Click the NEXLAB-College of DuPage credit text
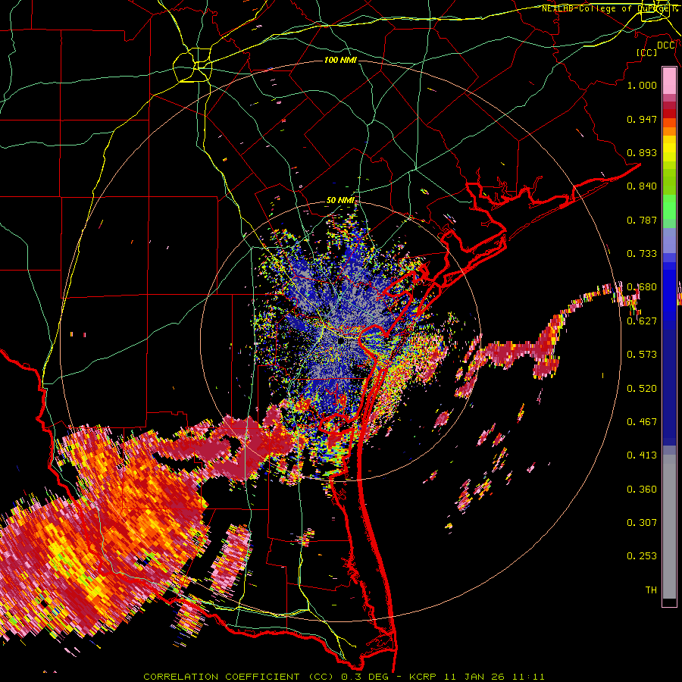The image size is (682, 682). pyautogui.click(x=606, y=8)
